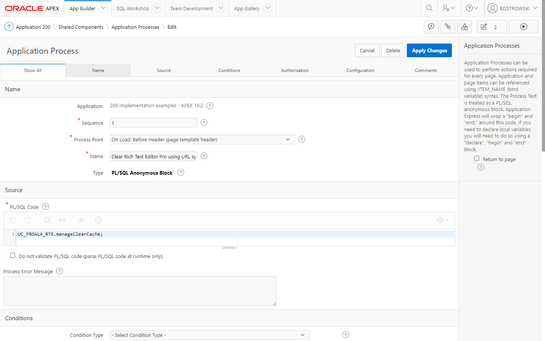Switch to the Name tab

98,70
